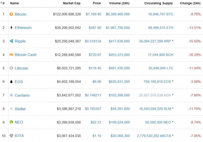Sort by Circulating Supply column header
The image size is (203, 142).
point(158,3)
